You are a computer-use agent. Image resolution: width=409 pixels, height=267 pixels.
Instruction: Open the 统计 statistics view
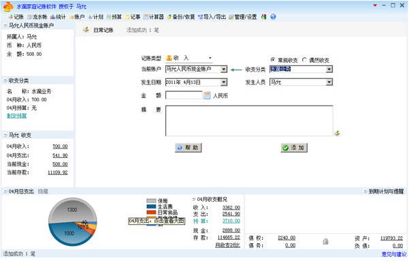[x=58, y=17]
